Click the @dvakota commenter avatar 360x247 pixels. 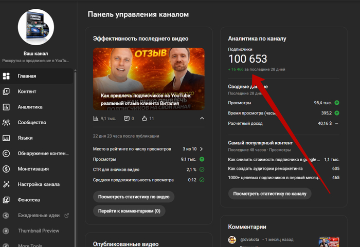[x=232, y=240]
